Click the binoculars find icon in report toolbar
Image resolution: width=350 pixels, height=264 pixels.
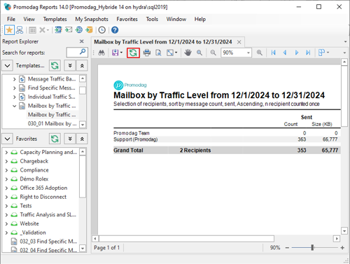pos(101,53)
